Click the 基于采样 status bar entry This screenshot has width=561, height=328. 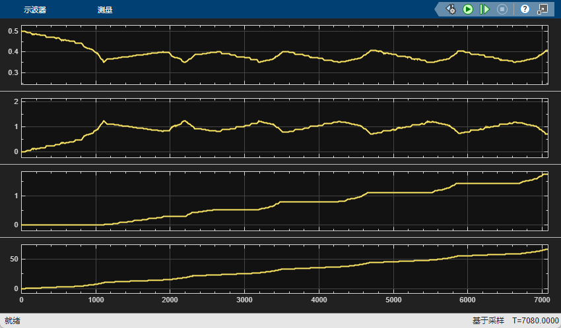[488, 321]
